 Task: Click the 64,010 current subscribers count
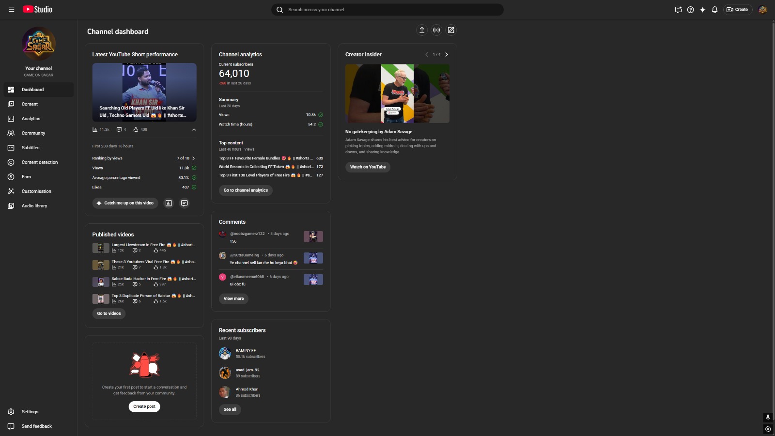234,74
